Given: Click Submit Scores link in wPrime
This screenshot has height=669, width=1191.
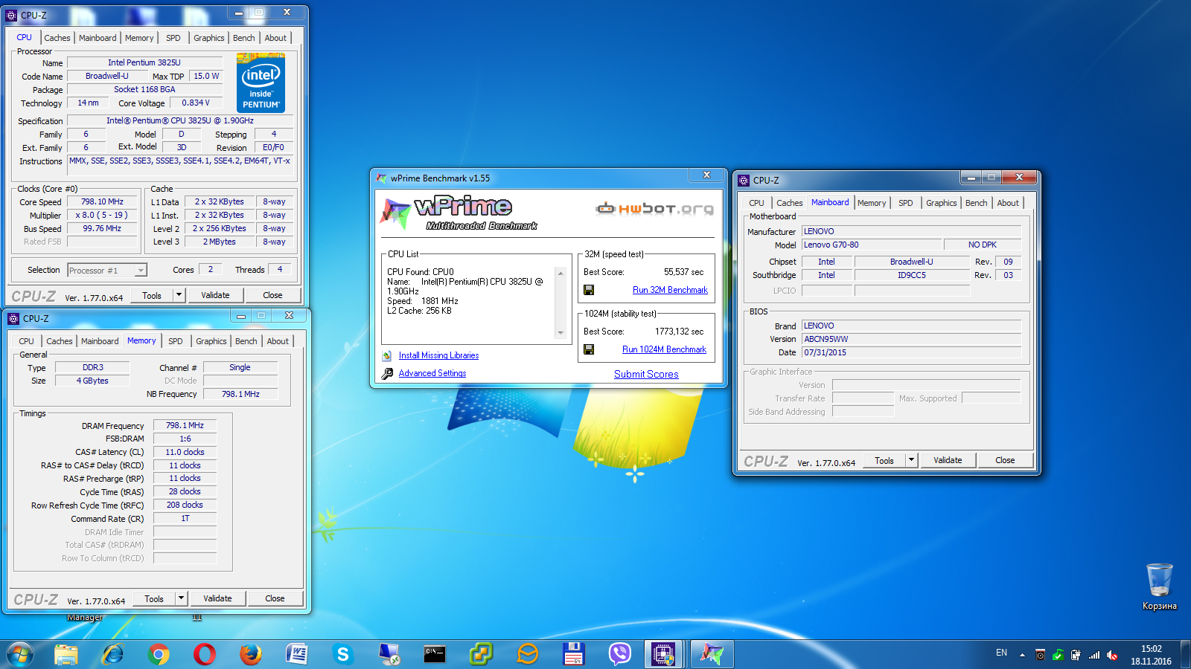Looking at the screenshot, I should pyautogui.click(x=646, y=374).
